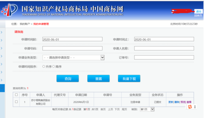Screen dimensions: 204x118
Task: Click the 申请号码 input field
Action: click(x=72, y=48)
